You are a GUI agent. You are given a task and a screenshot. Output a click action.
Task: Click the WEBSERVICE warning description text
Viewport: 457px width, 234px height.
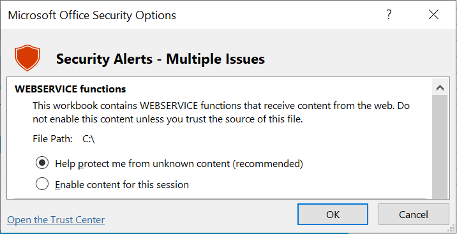coord(221,112)
